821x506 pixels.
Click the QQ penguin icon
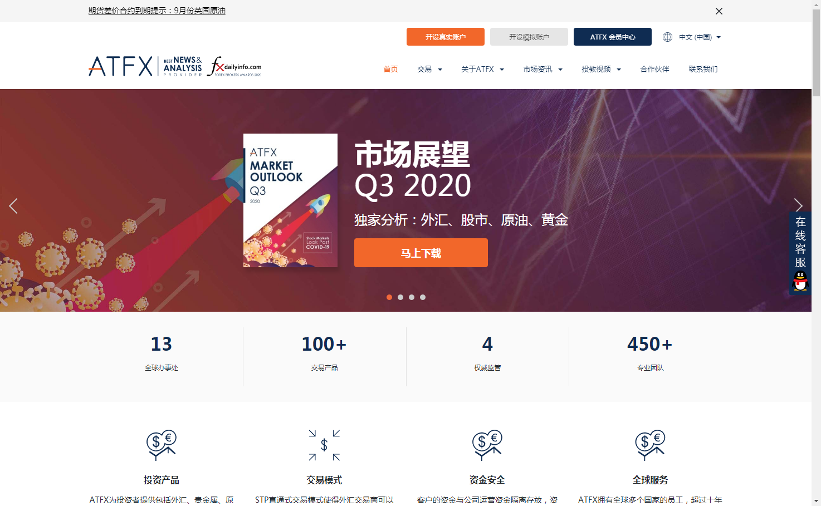coord(800,281)
